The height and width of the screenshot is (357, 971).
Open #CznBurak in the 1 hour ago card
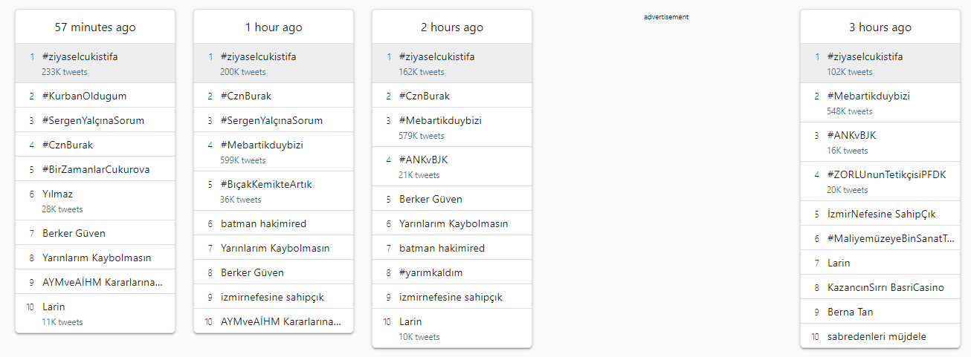[x=246, y=96]
